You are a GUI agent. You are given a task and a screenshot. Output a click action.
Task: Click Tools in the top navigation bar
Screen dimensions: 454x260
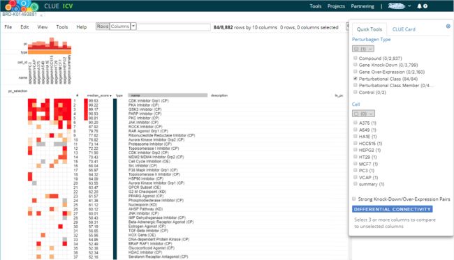coord(315,6)
